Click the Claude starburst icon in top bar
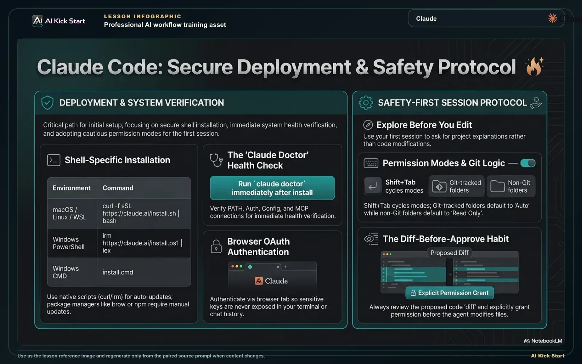The height and width of the screenshot is (364, 582). pos(553,18)
